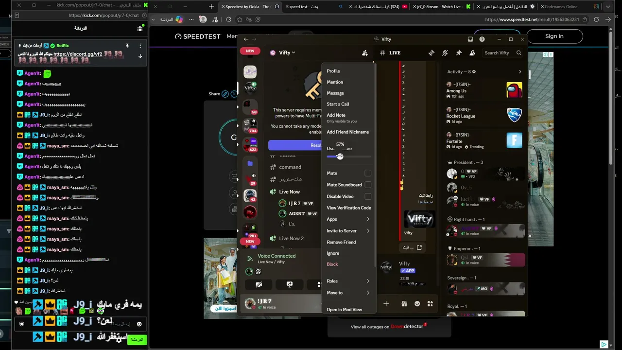Show pinned messages in LIVE channel
The image size is (622, 350).
point(458,53)
